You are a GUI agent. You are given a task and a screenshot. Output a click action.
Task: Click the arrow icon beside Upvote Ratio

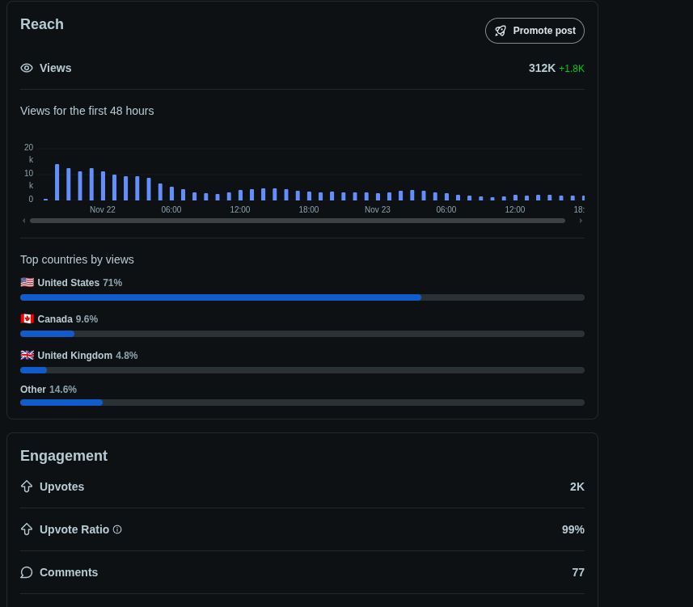pos(27,529)
